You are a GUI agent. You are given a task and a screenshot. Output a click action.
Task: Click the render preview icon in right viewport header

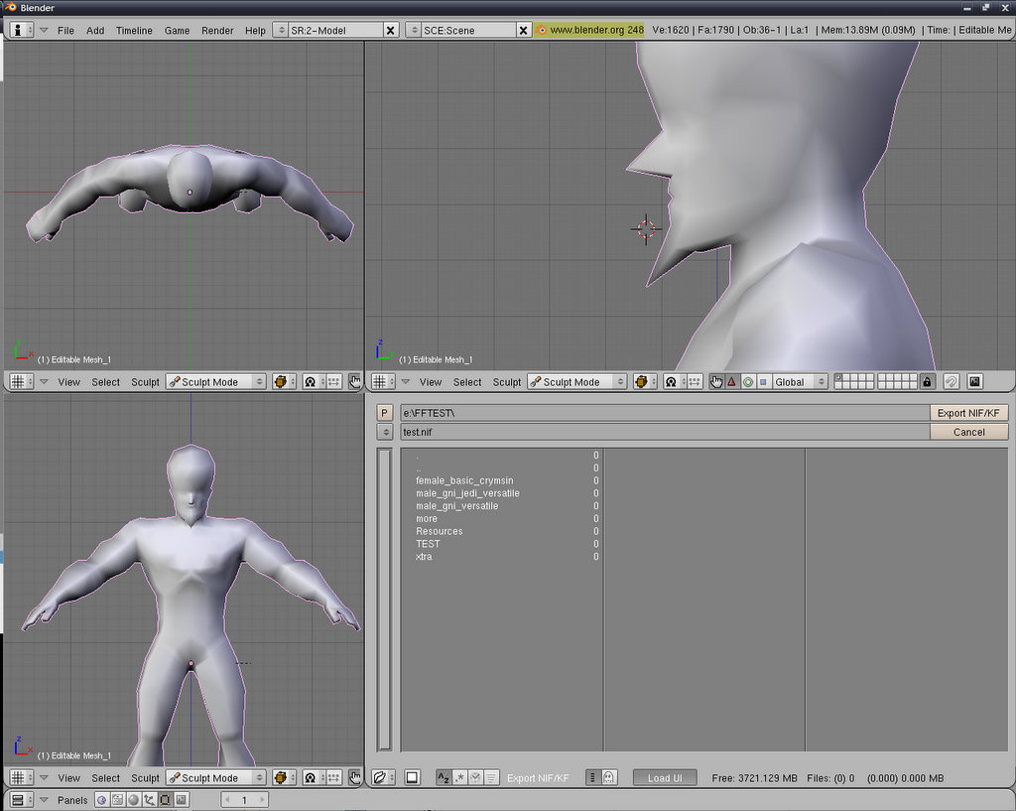[974, 382]
